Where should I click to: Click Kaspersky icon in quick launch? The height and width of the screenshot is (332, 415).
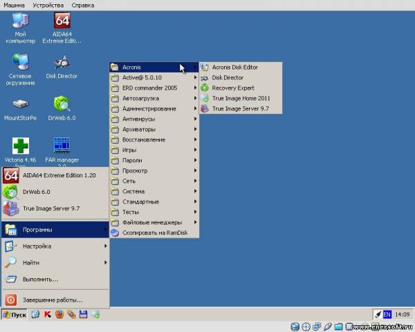(48, 314)
